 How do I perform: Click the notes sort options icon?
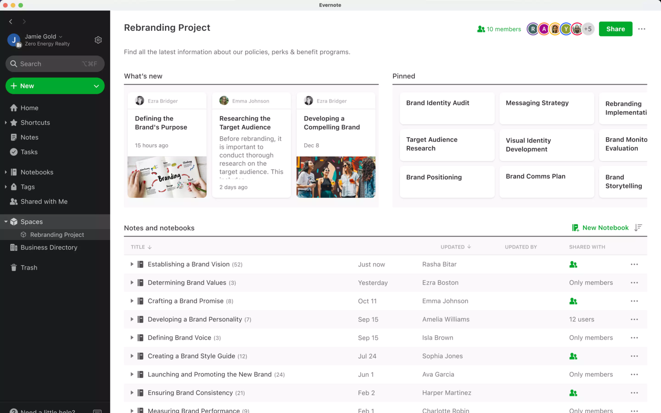[x=638, y=228]
